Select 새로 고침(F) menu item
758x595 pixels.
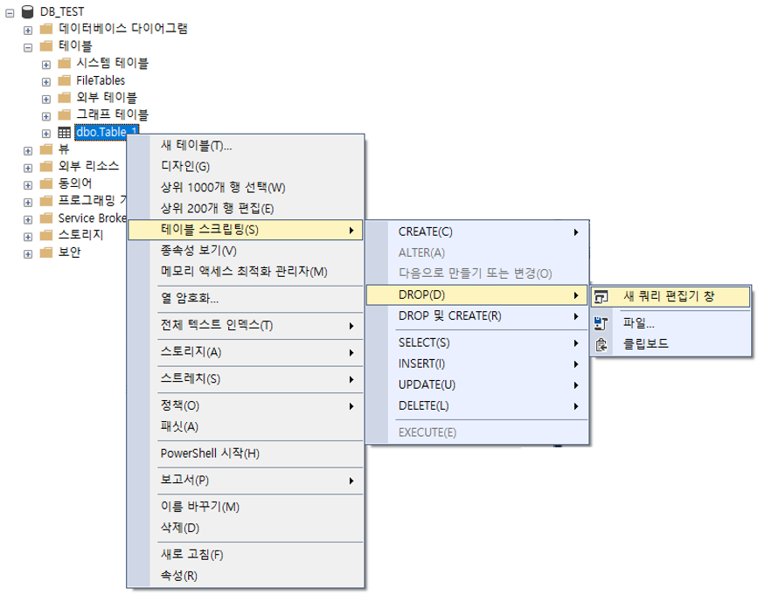tap(246, 555)
